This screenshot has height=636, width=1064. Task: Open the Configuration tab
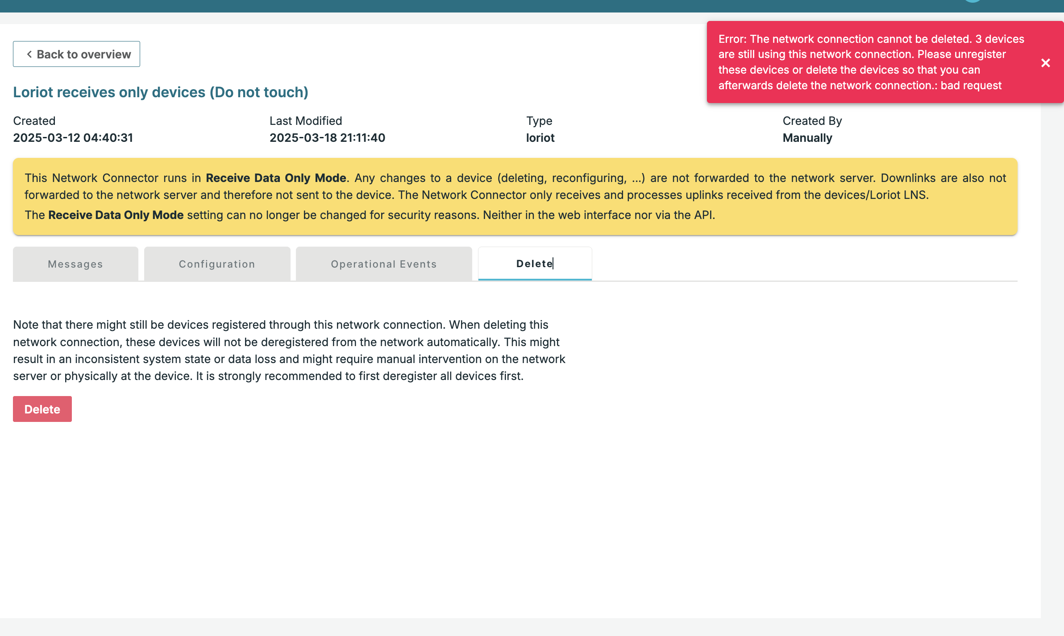pos(217,264)
